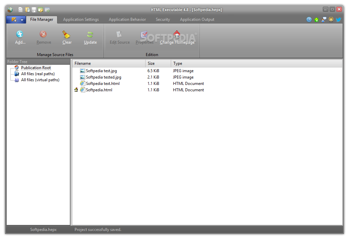The width and height of the screenshot is (349, 239).
Task: Open the application menu dropdown button
Action: point(16,19)
